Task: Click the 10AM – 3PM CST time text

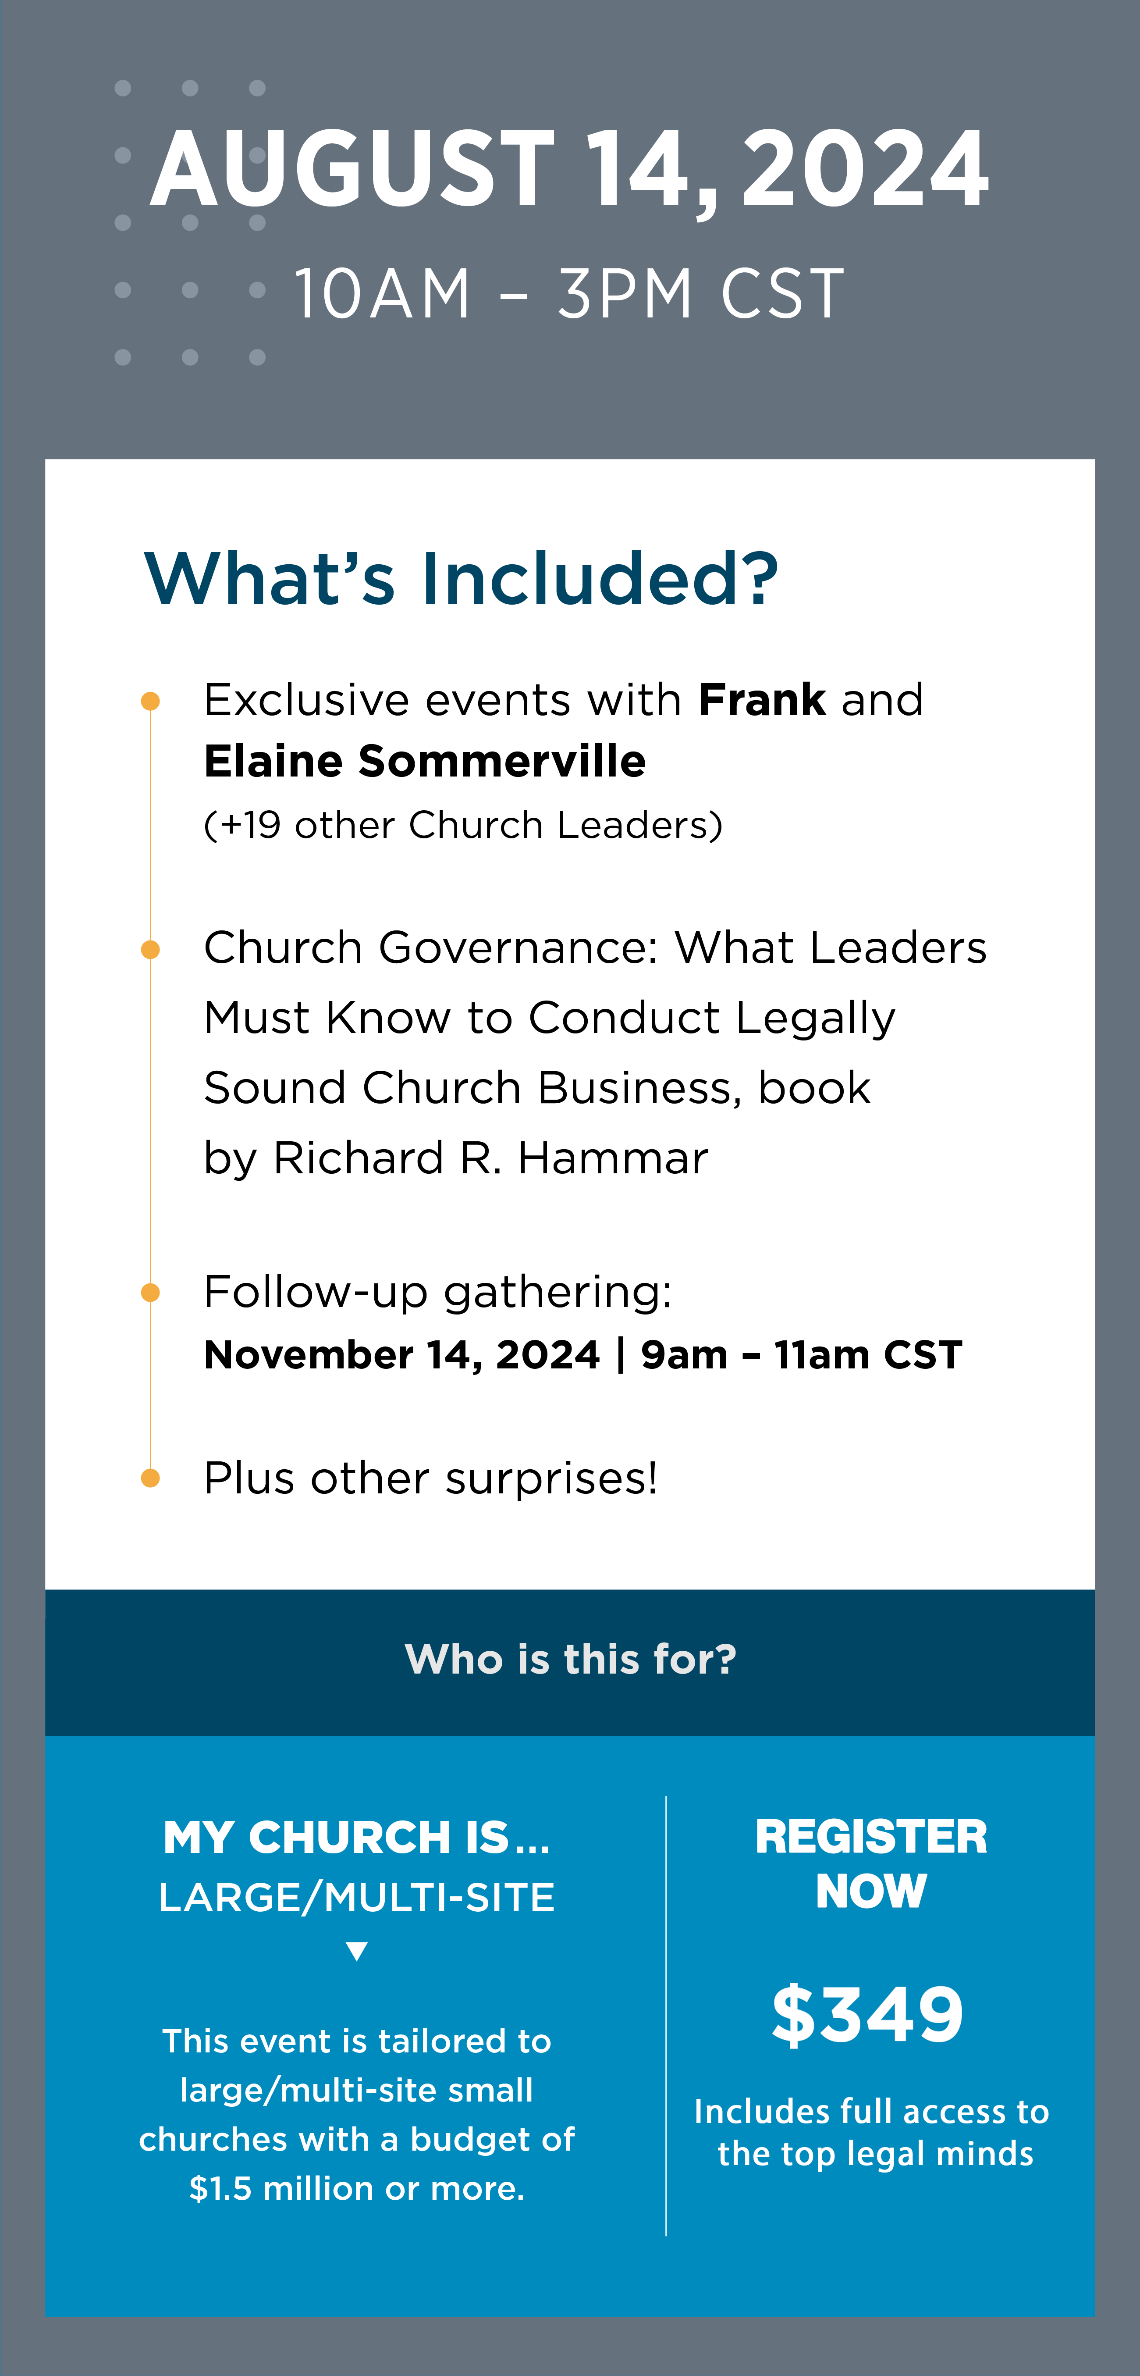Action: (569, 294)
